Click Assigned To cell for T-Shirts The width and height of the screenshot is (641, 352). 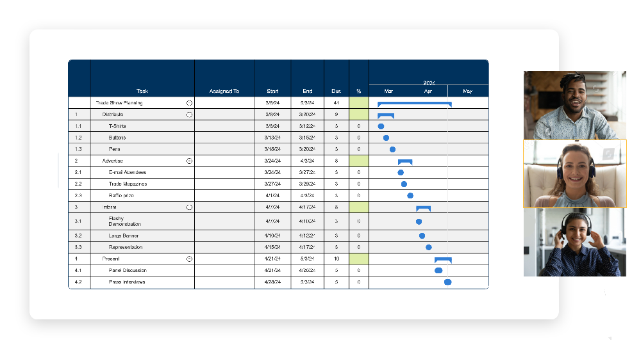(x=224, y=126)
